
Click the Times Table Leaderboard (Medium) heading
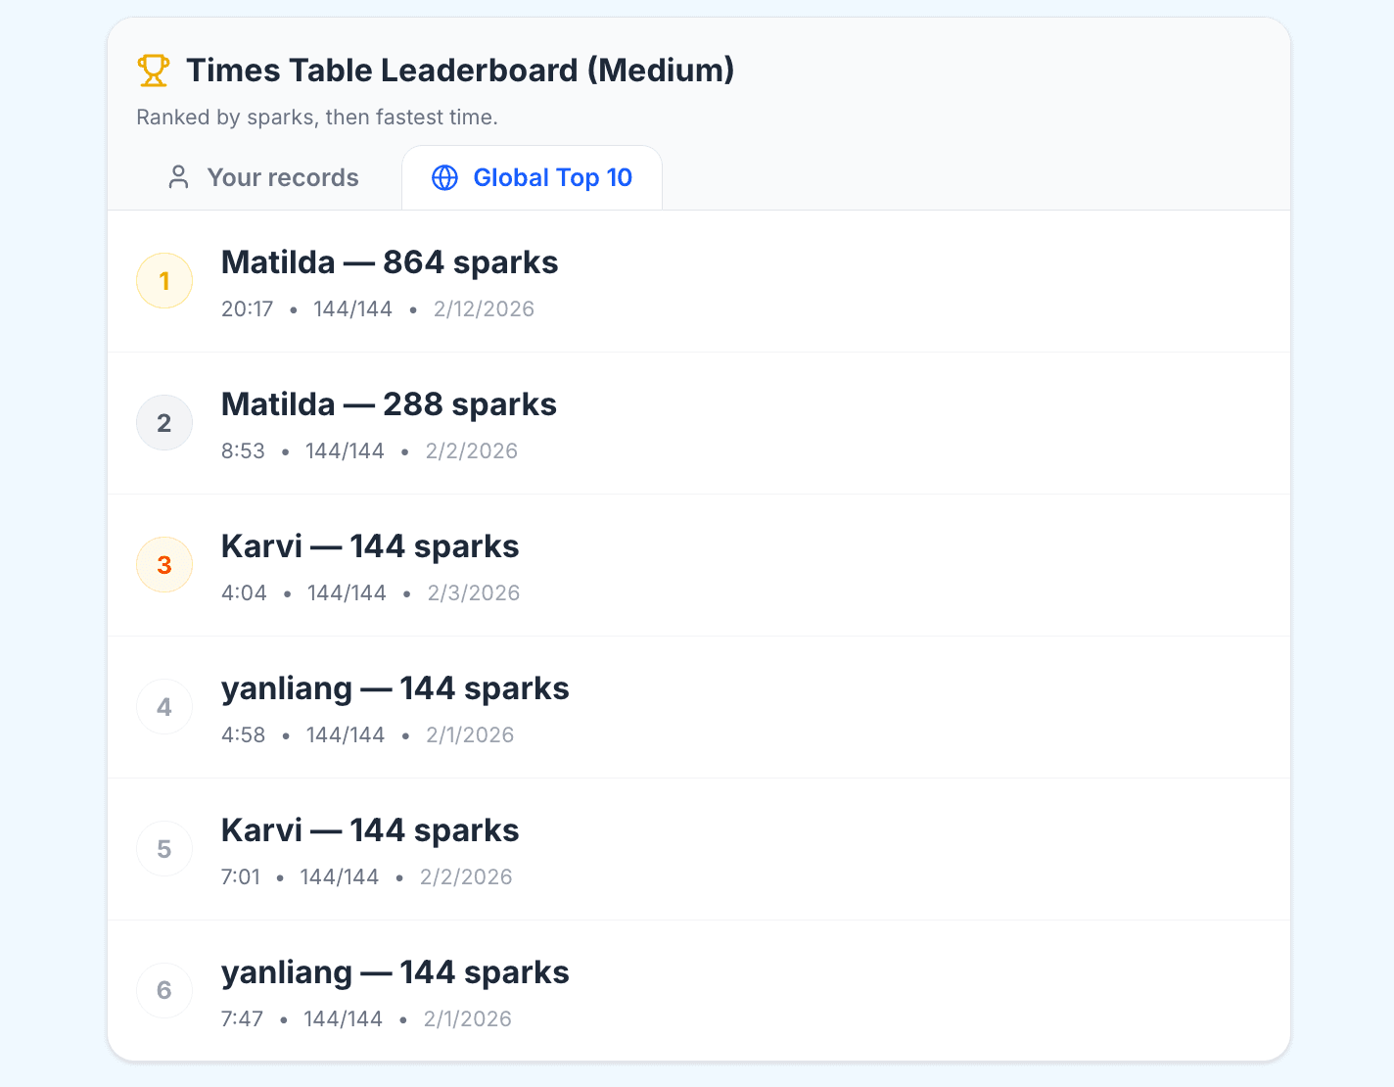tap(460, 71)
